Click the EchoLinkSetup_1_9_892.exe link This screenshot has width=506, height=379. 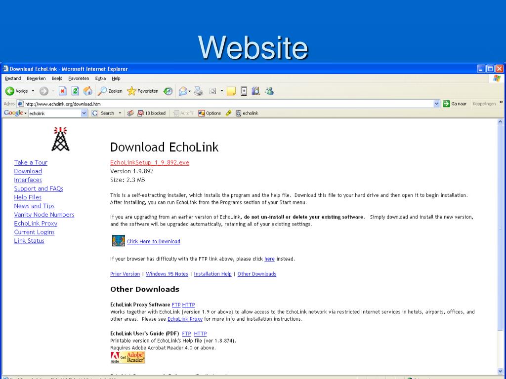tap(149, 162)
